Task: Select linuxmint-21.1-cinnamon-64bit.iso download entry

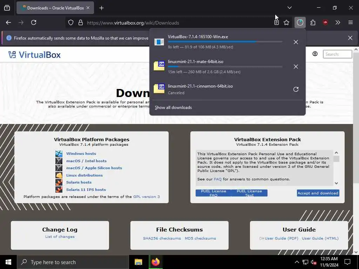Action: point(227,89)
